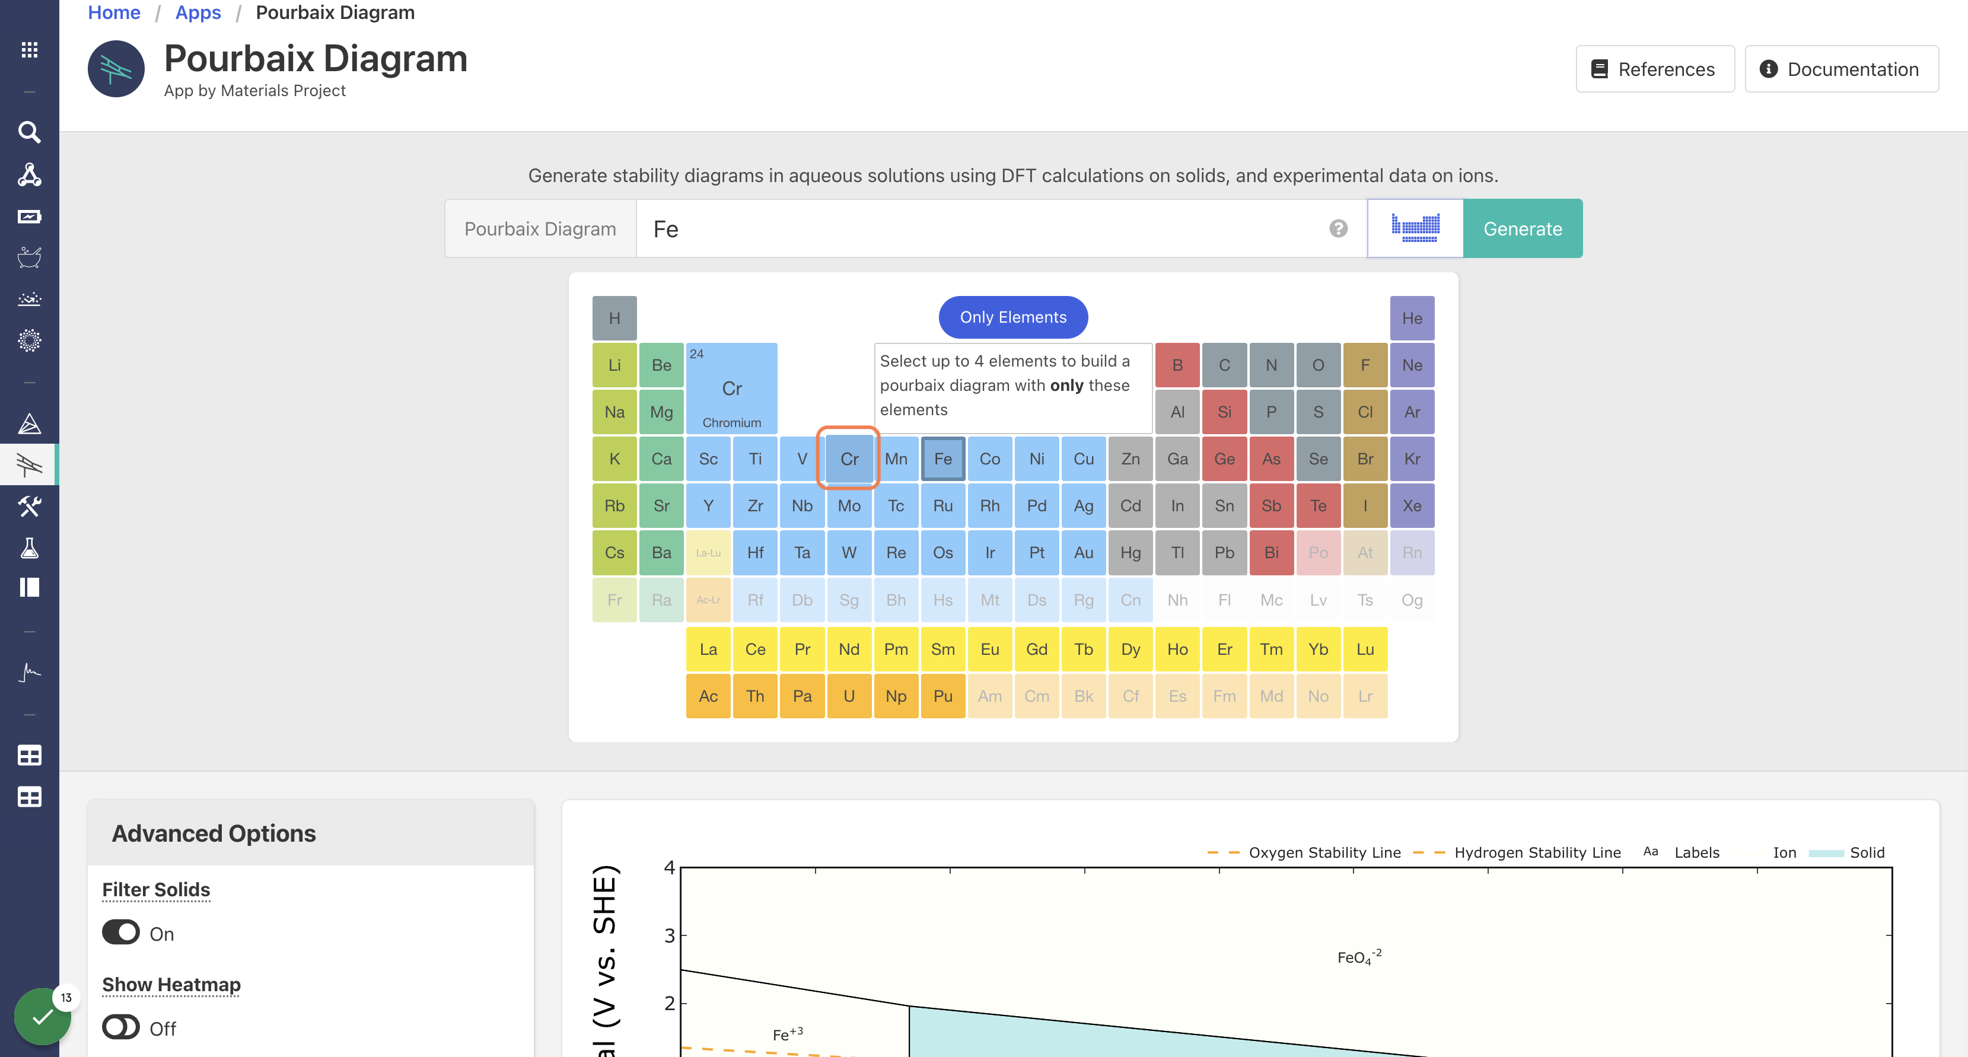Screen dimensions: 1968x1057
Task: Enable the Show Heatmap toggle
Action: (x=121, y=1027)
